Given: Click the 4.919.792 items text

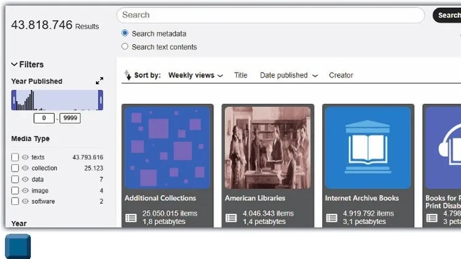Looking at the screenshot, I should pos(368,213).
